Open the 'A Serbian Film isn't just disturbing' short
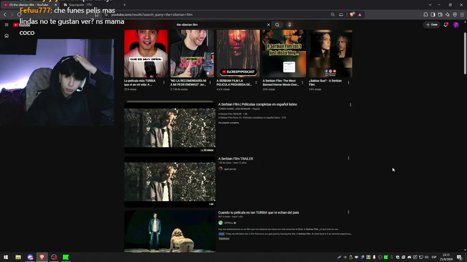The image size is (467, 262). click(x=284, y=53)
